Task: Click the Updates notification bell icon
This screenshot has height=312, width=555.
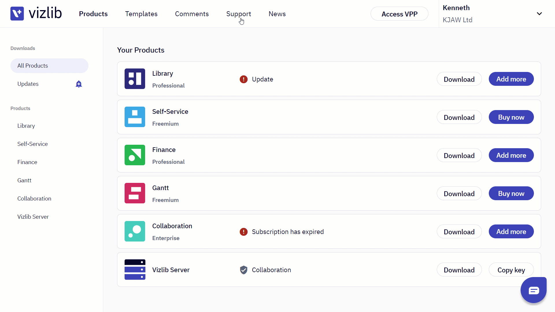Action: [79, 84]
